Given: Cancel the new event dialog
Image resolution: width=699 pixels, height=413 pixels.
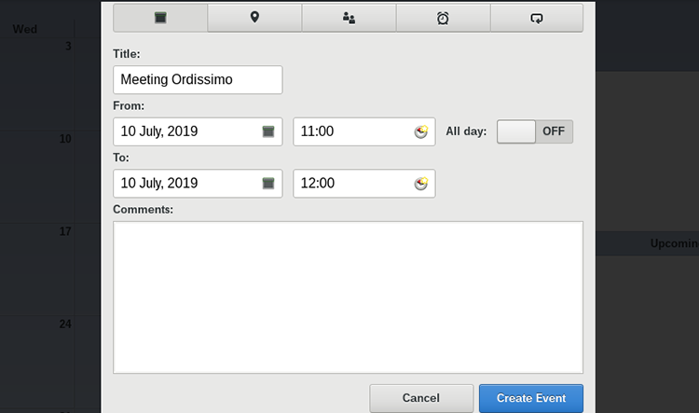Looking at the screenshot, I should tap(421, 398).
